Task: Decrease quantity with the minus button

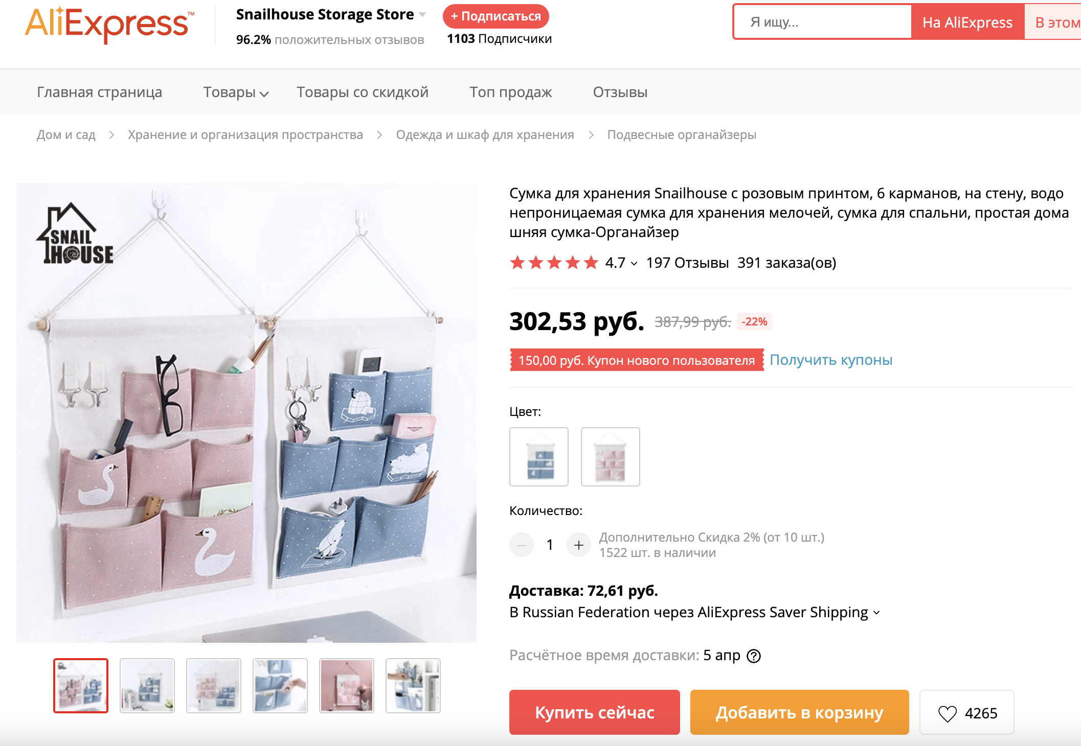Action: 522,545
